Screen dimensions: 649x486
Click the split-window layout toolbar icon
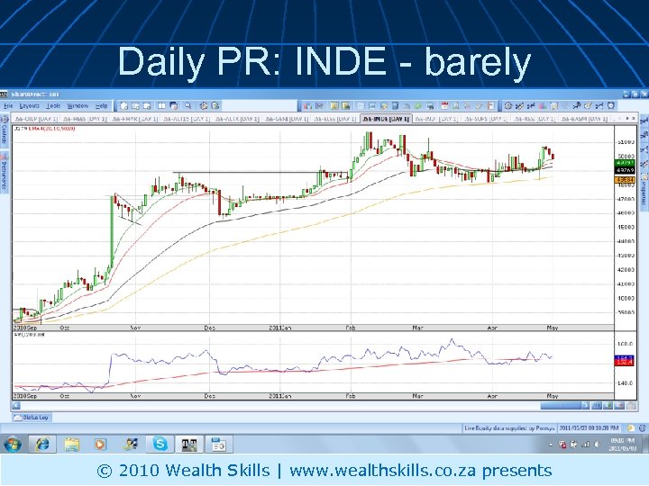(x=161, y=106)
